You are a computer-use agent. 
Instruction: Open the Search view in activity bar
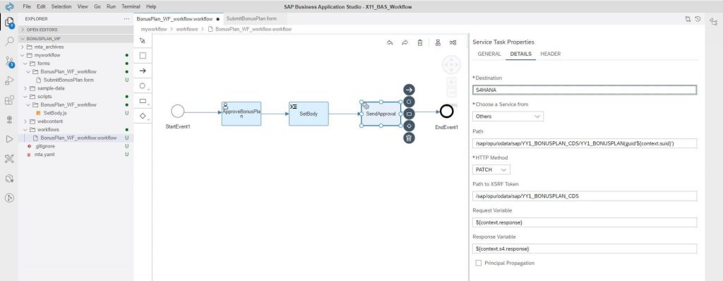click(x=9, y=41)
